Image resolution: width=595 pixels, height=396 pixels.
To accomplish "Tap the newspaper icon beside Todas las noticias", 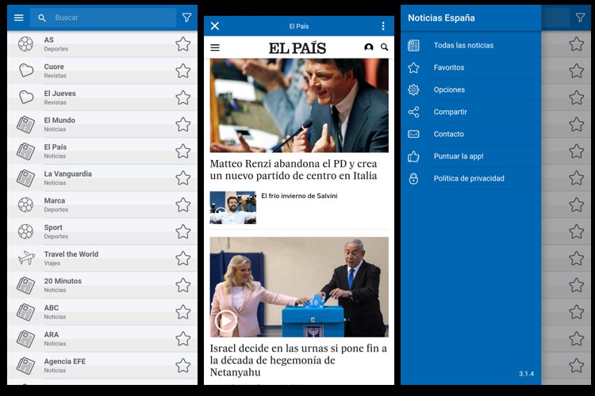I will click(x=413, y=45).
